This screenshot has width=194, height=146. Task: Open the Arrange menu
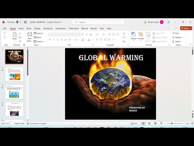[141, 36]
